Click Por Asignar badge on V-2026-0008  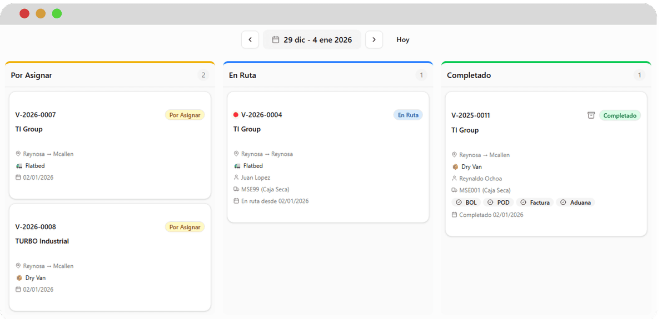(185, 227)
